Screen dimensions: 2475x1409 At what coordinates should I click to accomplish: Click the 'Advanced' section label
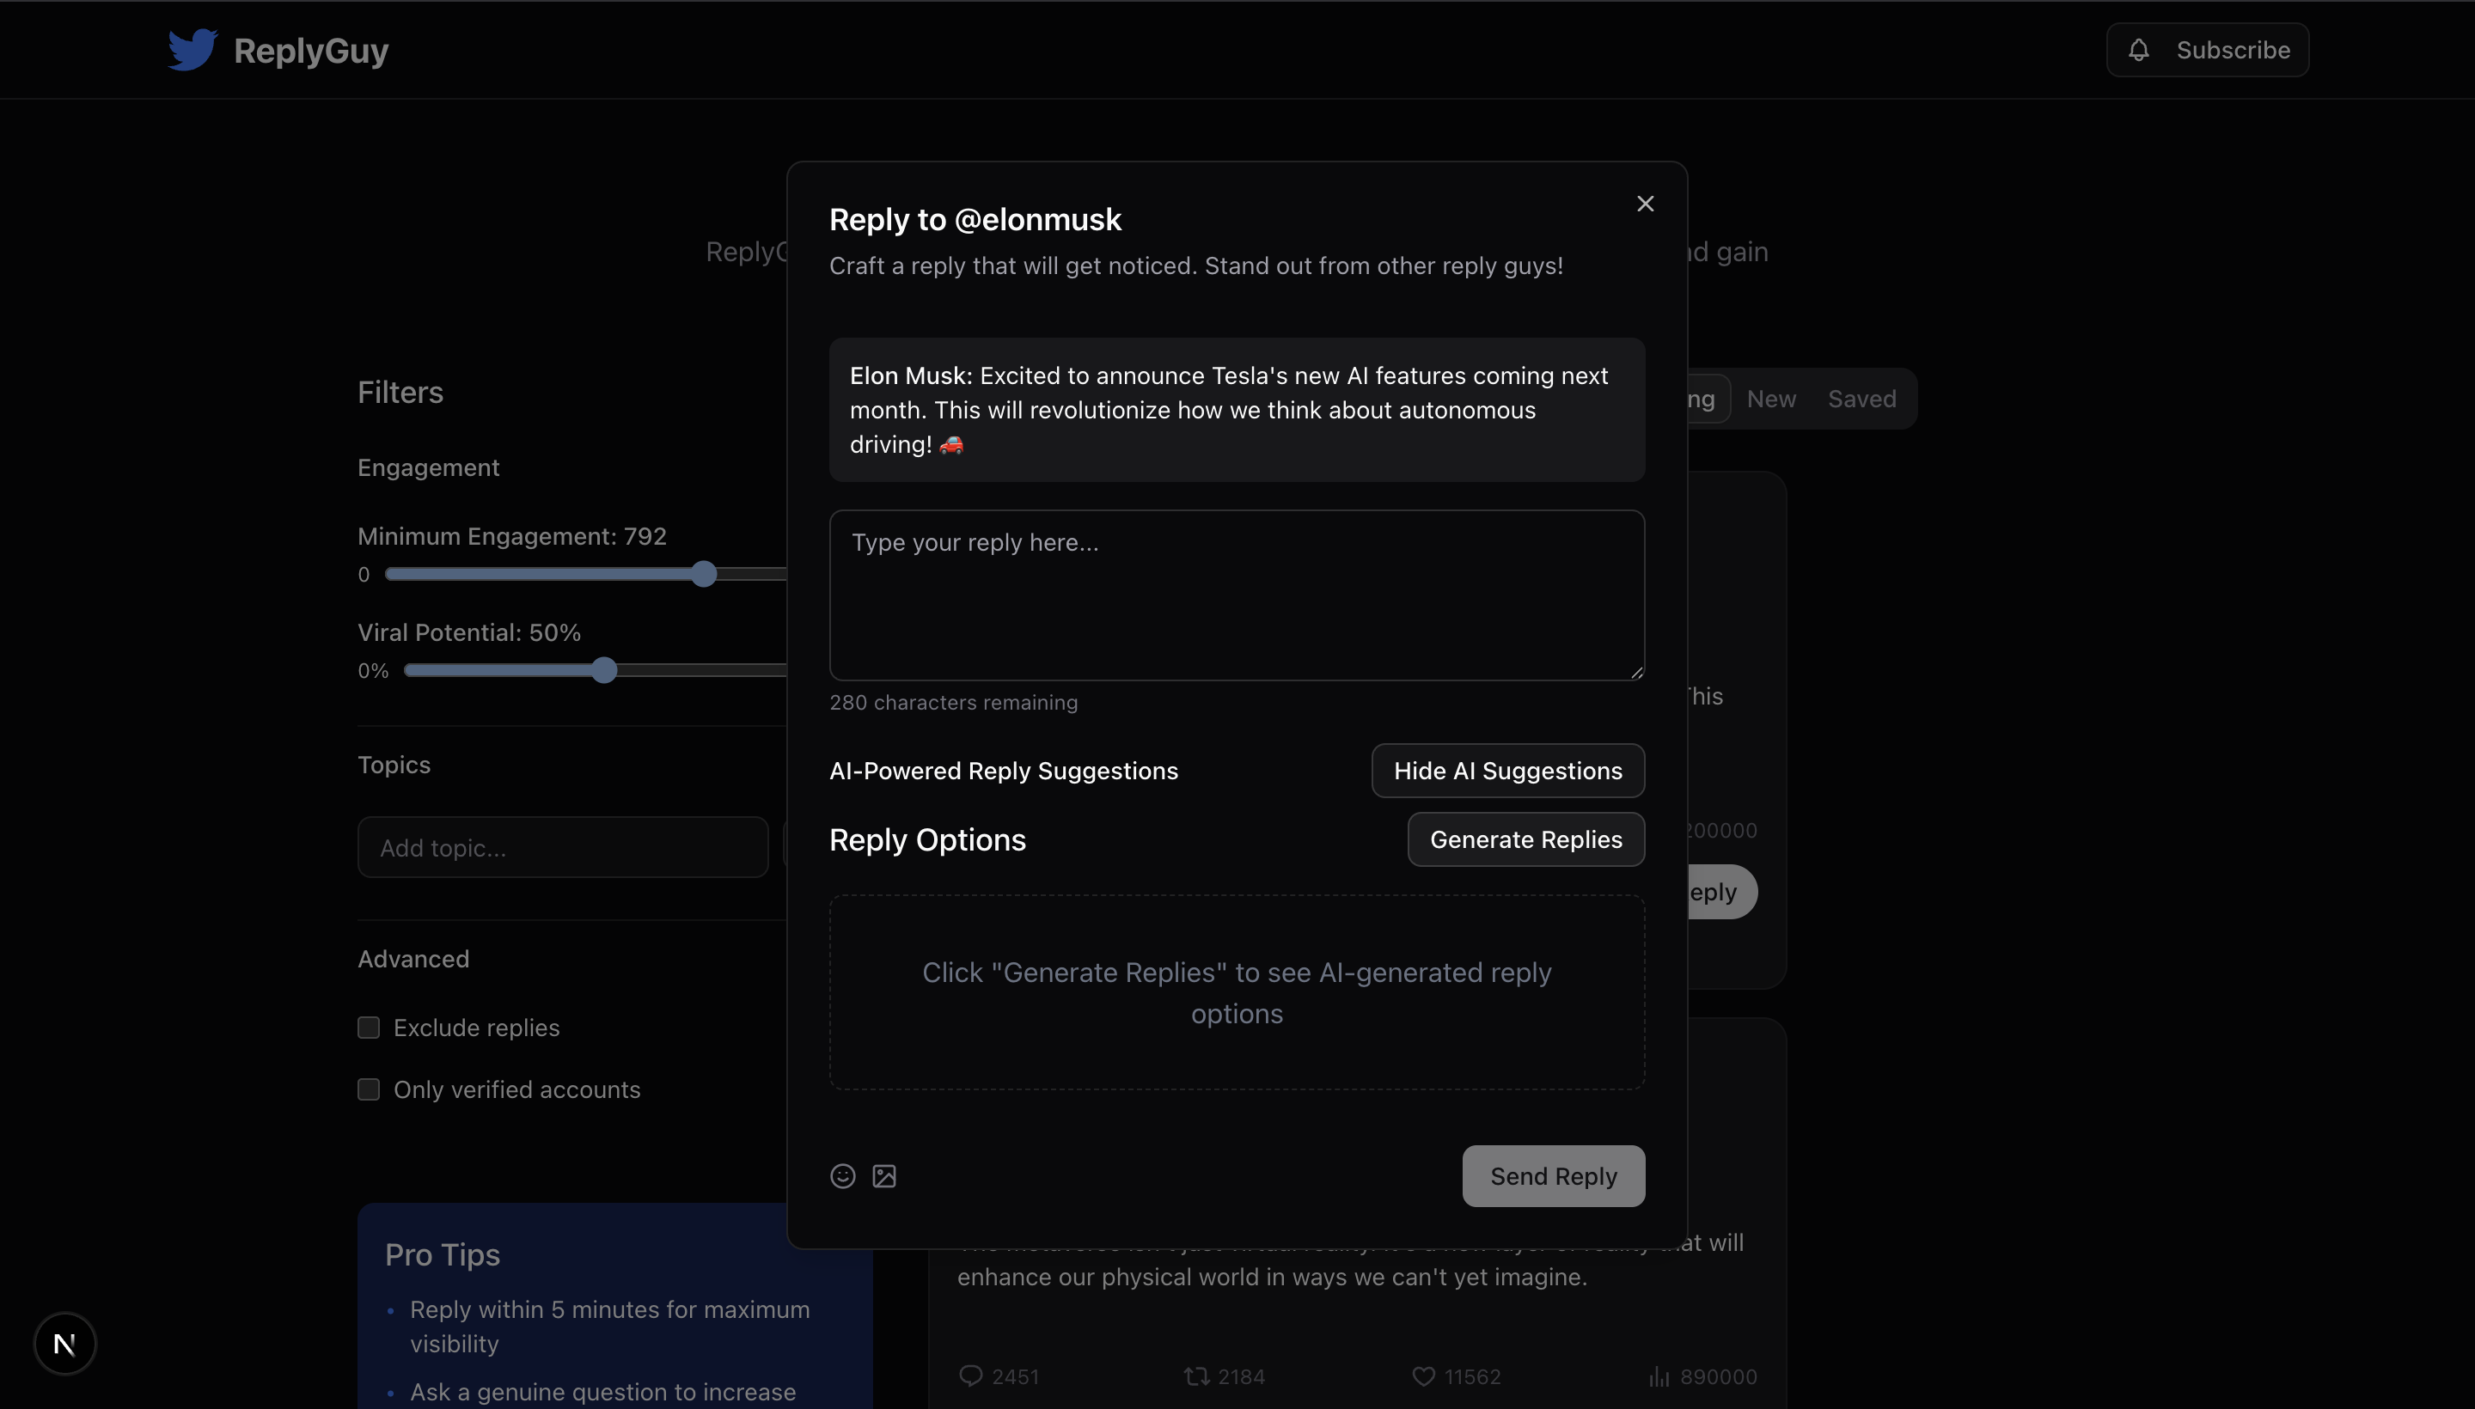click(x=412, y=958)
